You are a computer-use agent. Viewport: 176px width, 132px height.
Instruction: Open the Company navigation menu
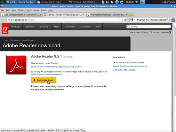[x=85, y=27]
